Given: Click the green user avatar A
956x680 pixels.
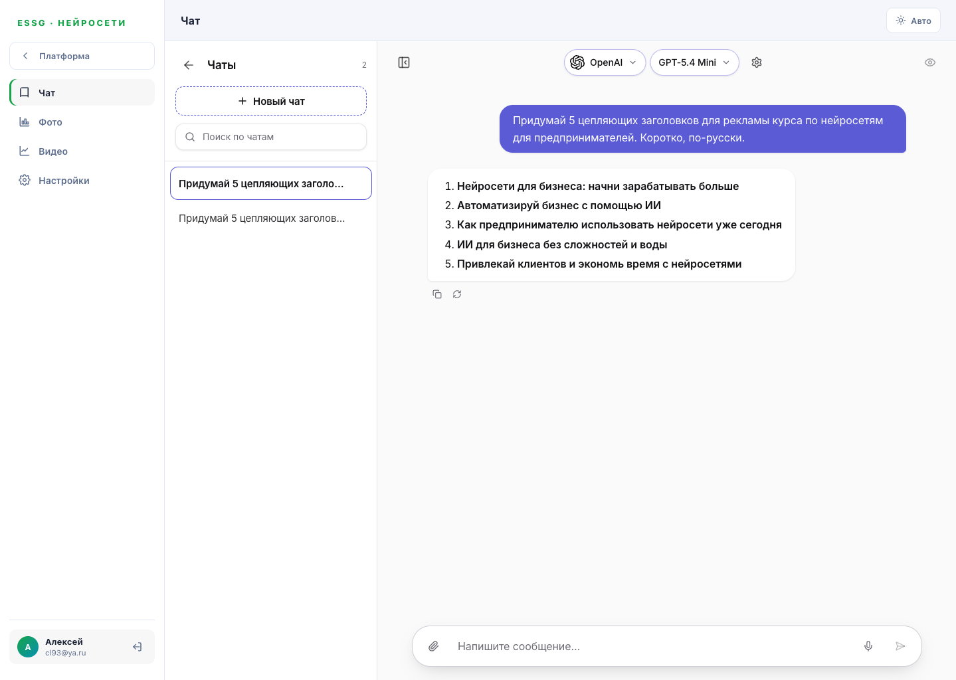Looking at the screenshot, I should 28,647.
